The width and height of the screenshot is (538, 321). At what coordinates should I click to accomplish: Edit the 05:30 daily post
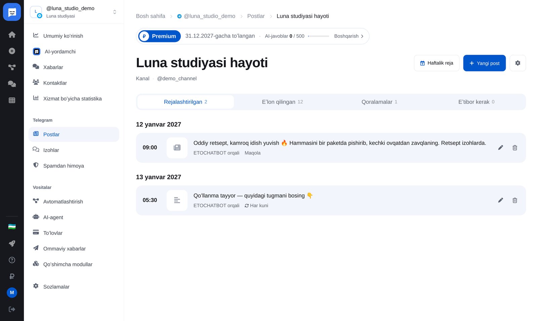(501, 200)
